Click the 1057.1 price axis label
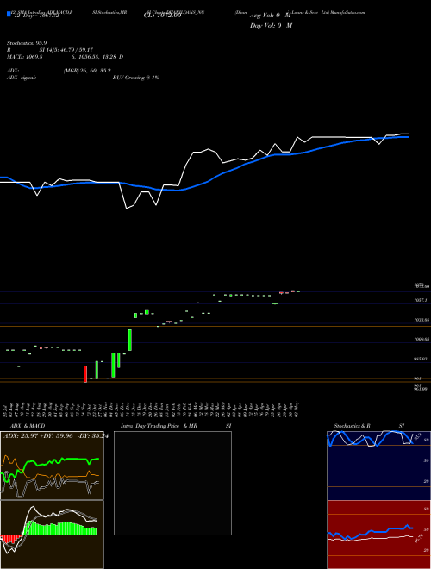This screenshot has height=569, width=431. click(x=421, y=301)
